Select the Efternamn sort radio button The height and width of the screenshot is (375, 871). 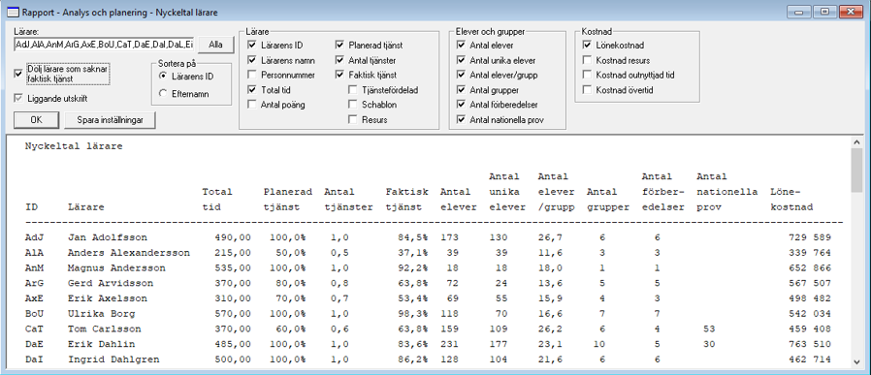point(163,94)
